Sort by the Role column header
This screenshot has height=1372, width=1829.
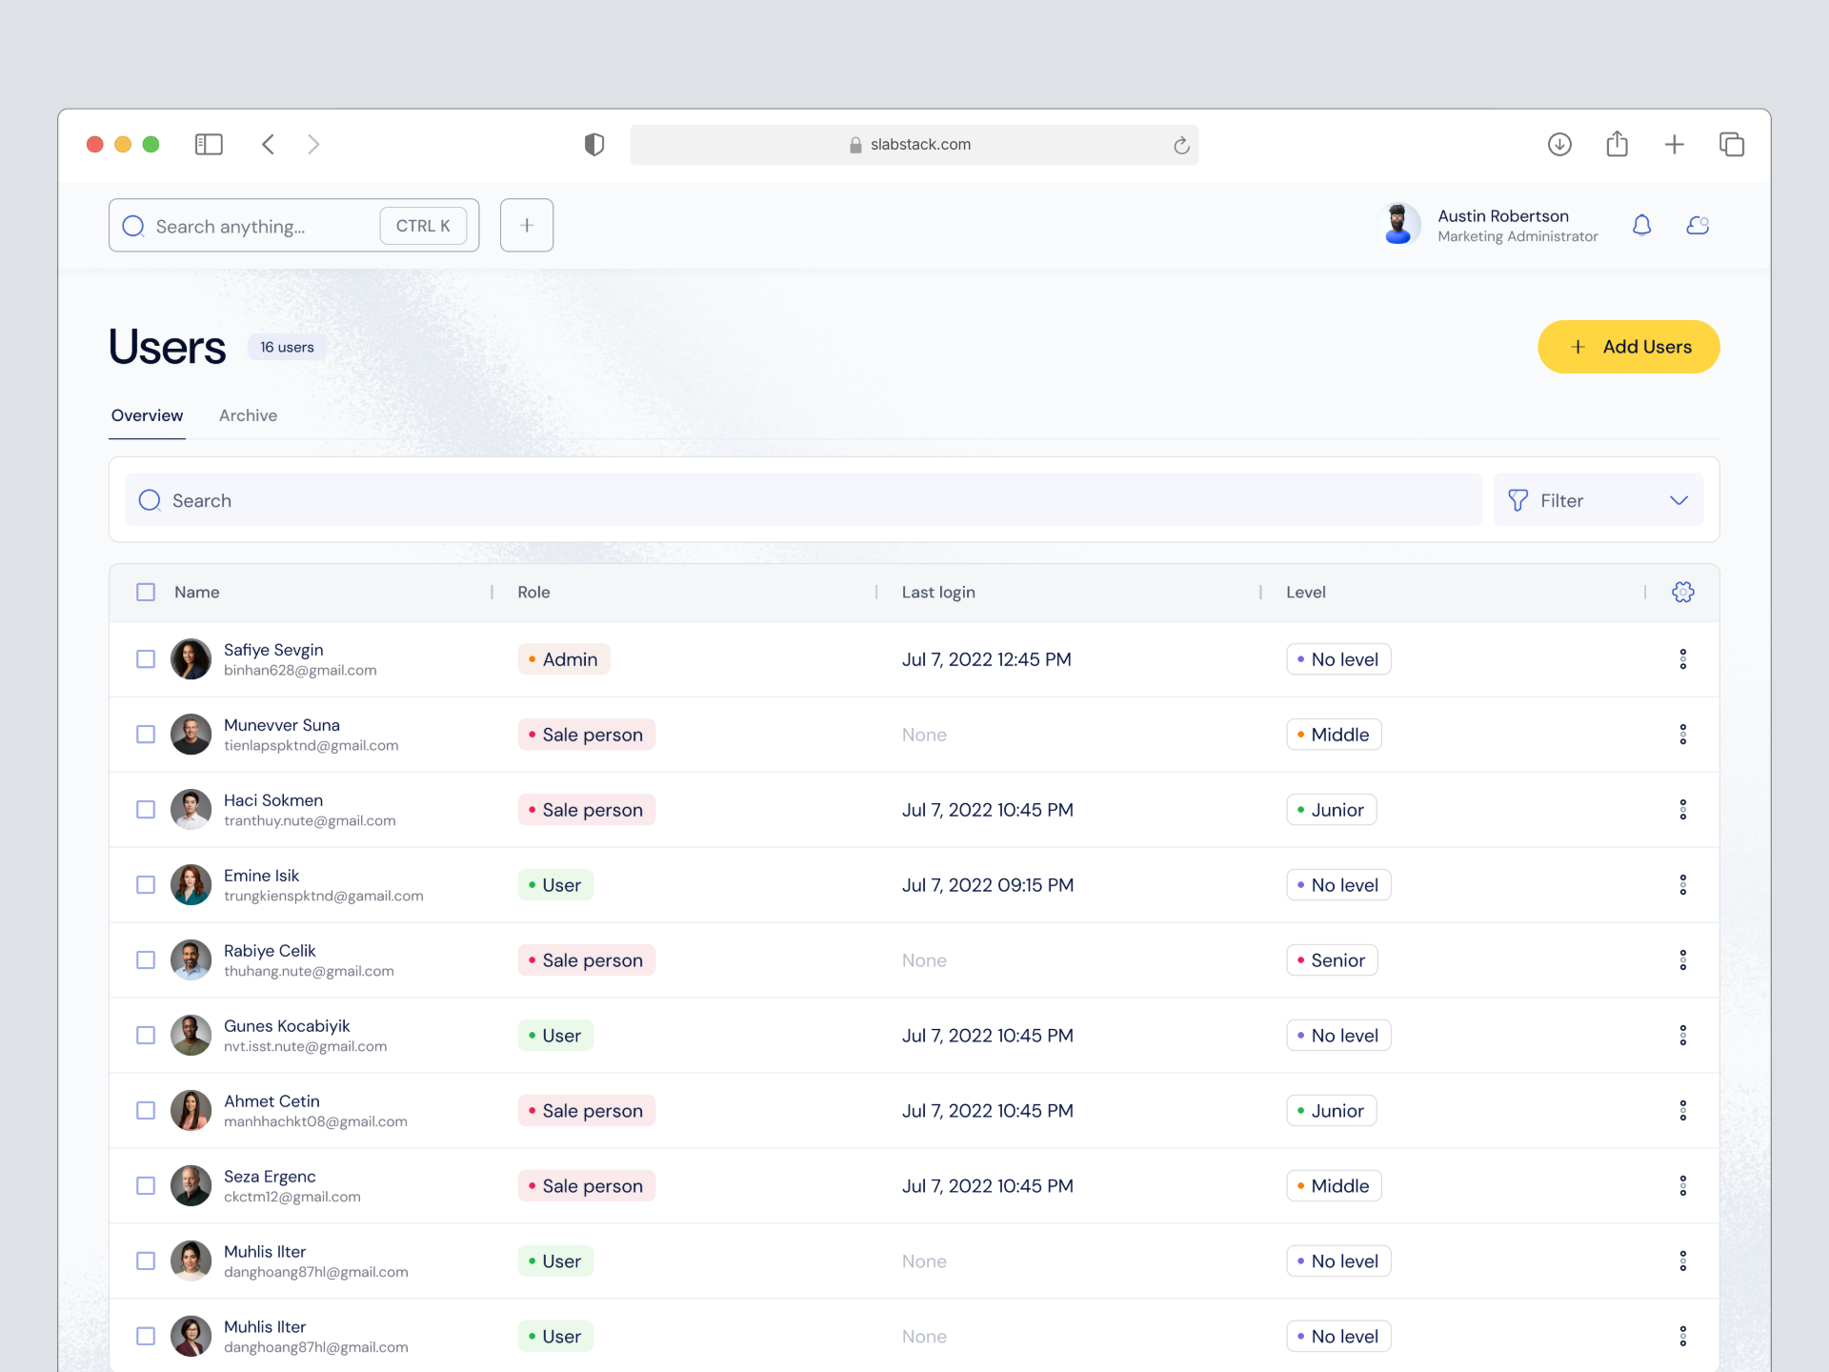click(x=533, y=592)
